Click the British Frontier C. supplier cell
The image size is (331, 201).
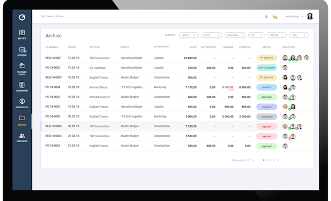100,97
